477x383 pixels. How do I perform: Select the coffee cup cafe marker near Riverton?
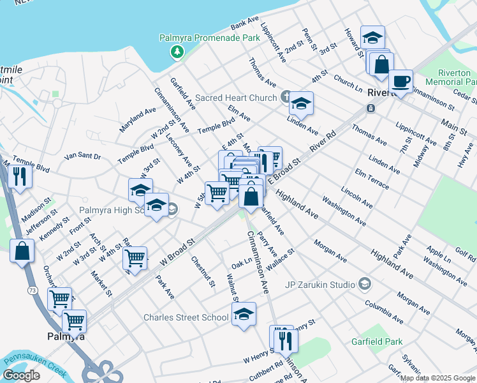click(400, 82)
